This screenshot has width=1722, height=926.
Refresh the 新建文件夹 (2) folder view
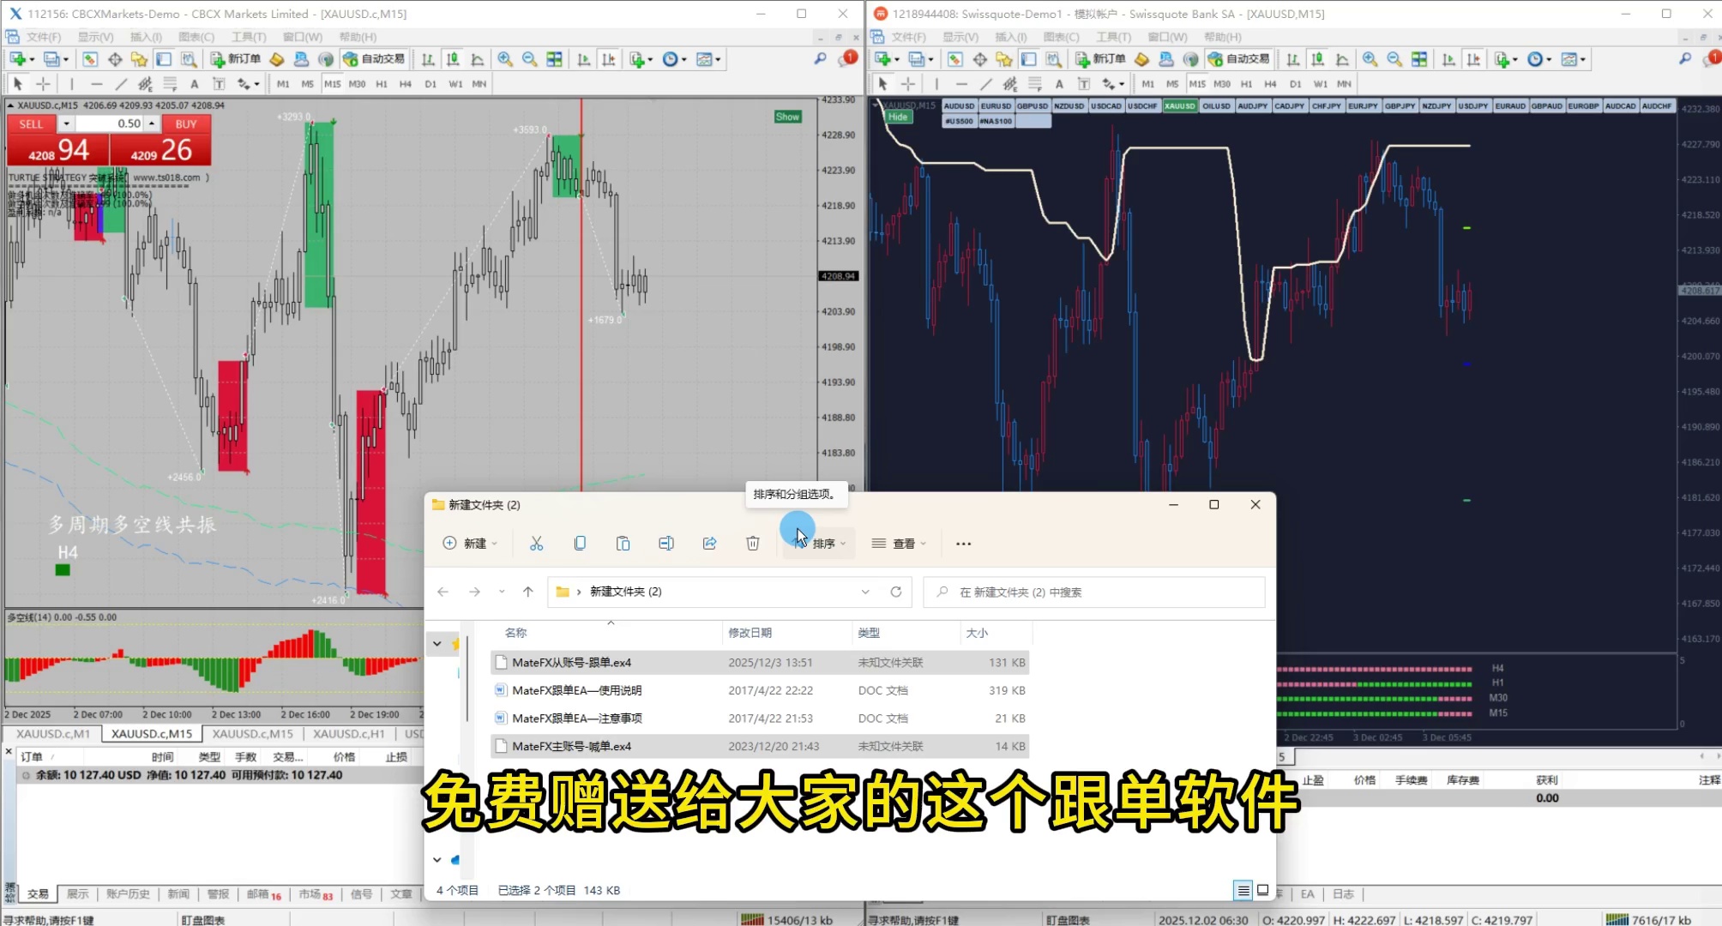click(x=896, y=592)
